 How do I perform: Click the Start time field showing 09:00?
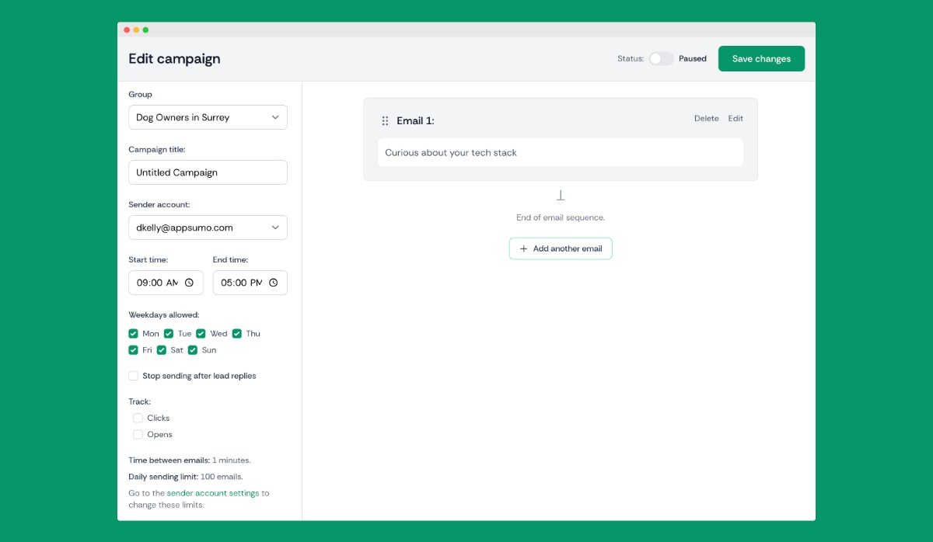click(x=166, y=283)
